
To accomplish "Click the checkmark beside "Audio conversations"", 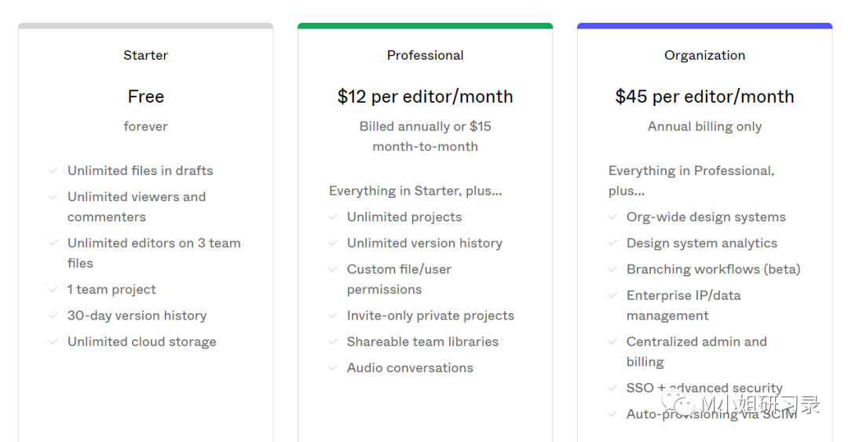I will pyautogui.click(x=333, y=367).
